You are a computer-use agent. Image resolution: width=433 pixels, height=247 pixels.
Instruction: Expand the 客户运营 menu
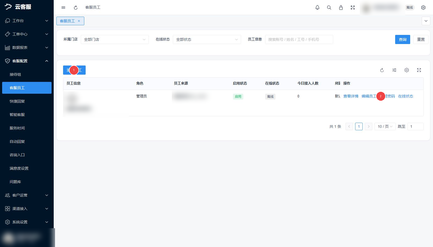coord(27,195)
